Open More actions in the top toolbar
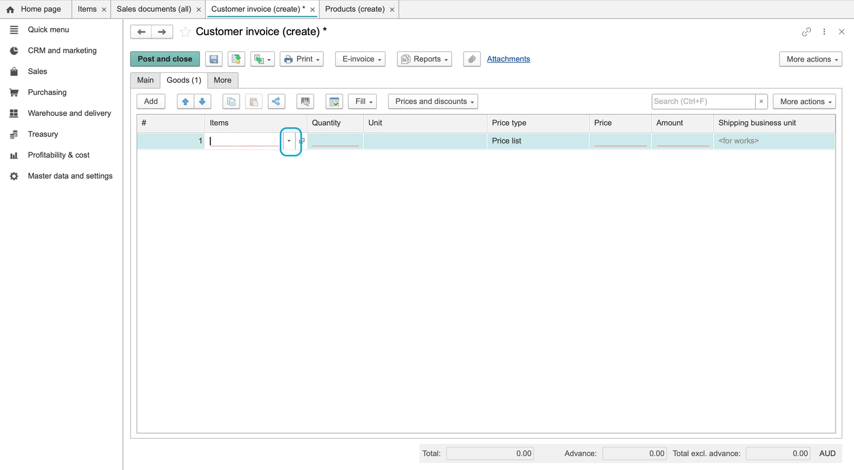The image size is (854, 470). point(811,59)
